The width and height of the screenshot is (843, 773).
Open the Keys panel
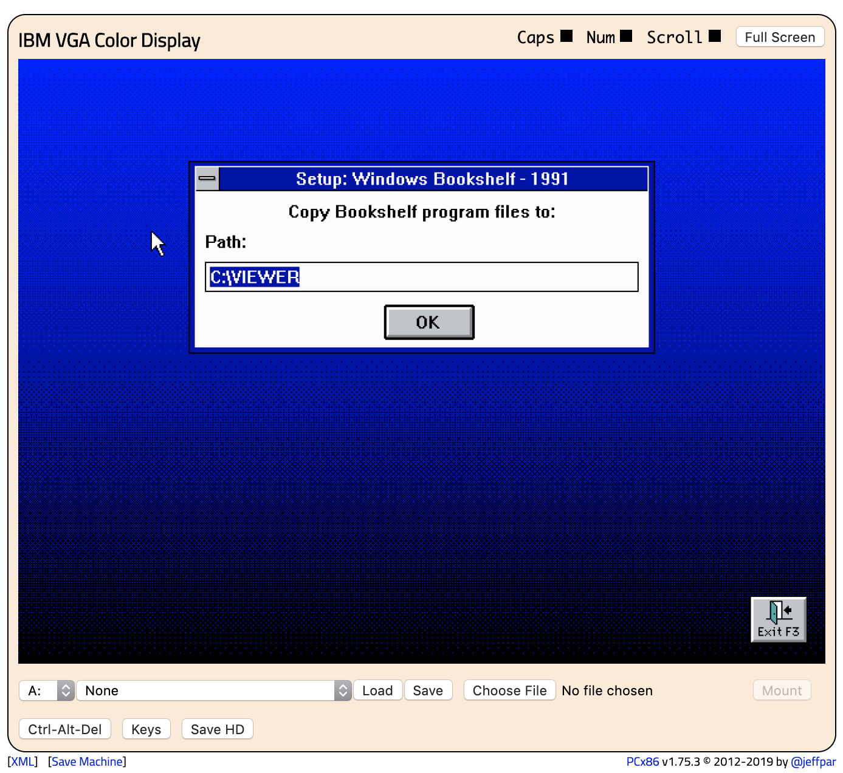[146, 729]
